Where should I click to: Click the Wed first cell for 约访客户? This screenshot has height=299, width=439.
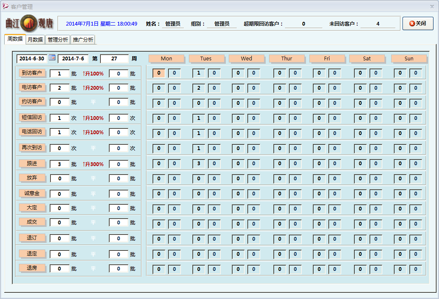[238, 103]
